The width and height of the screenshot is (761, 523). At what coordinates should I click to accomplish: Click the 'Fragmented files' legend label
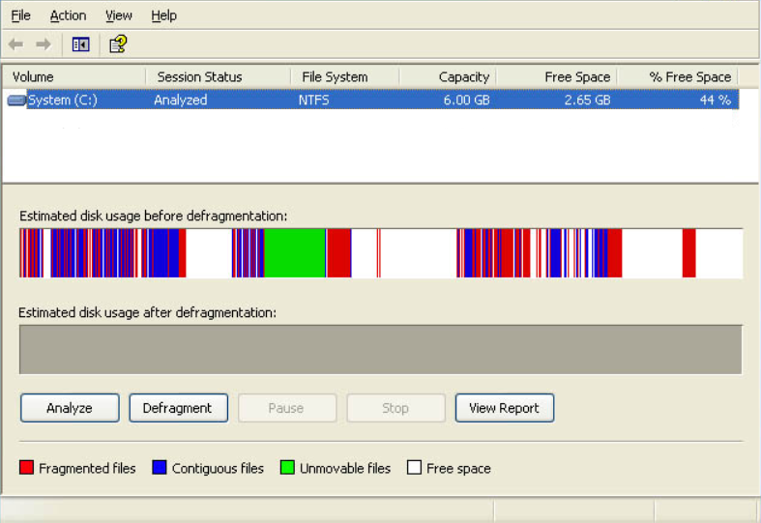[x=87, y=468]
